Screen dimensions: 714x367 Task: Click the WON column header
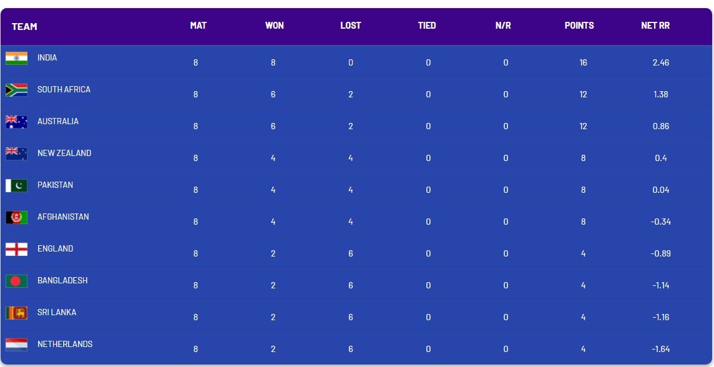(275, 26)
